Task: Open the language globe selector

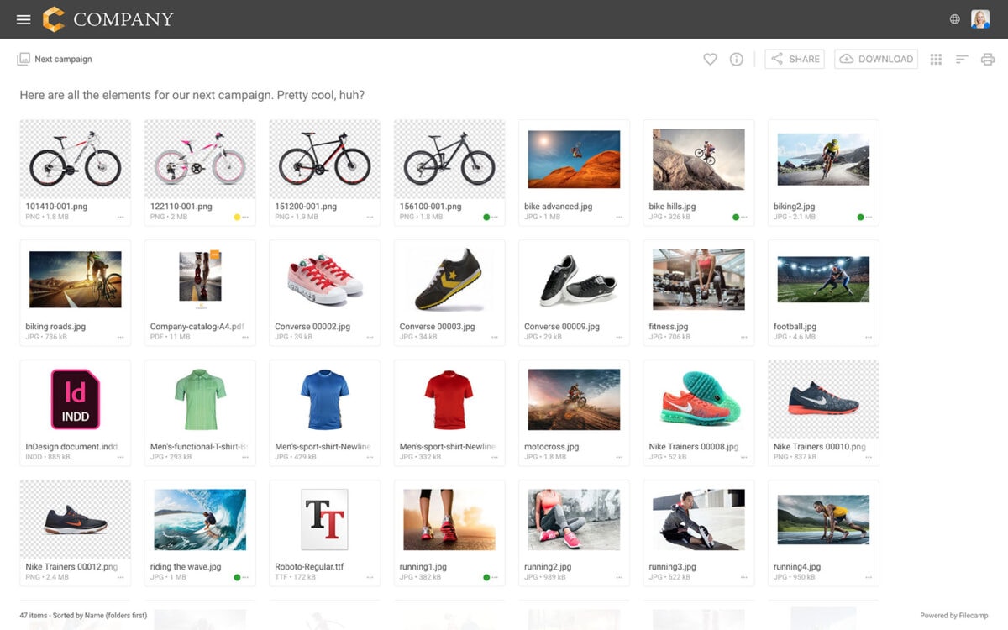Action: coord(953,18)
